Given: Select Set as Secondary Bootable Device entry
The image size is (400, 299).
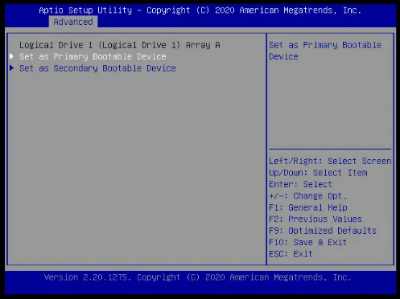Looking at the screenshot, I should [97, 68].
